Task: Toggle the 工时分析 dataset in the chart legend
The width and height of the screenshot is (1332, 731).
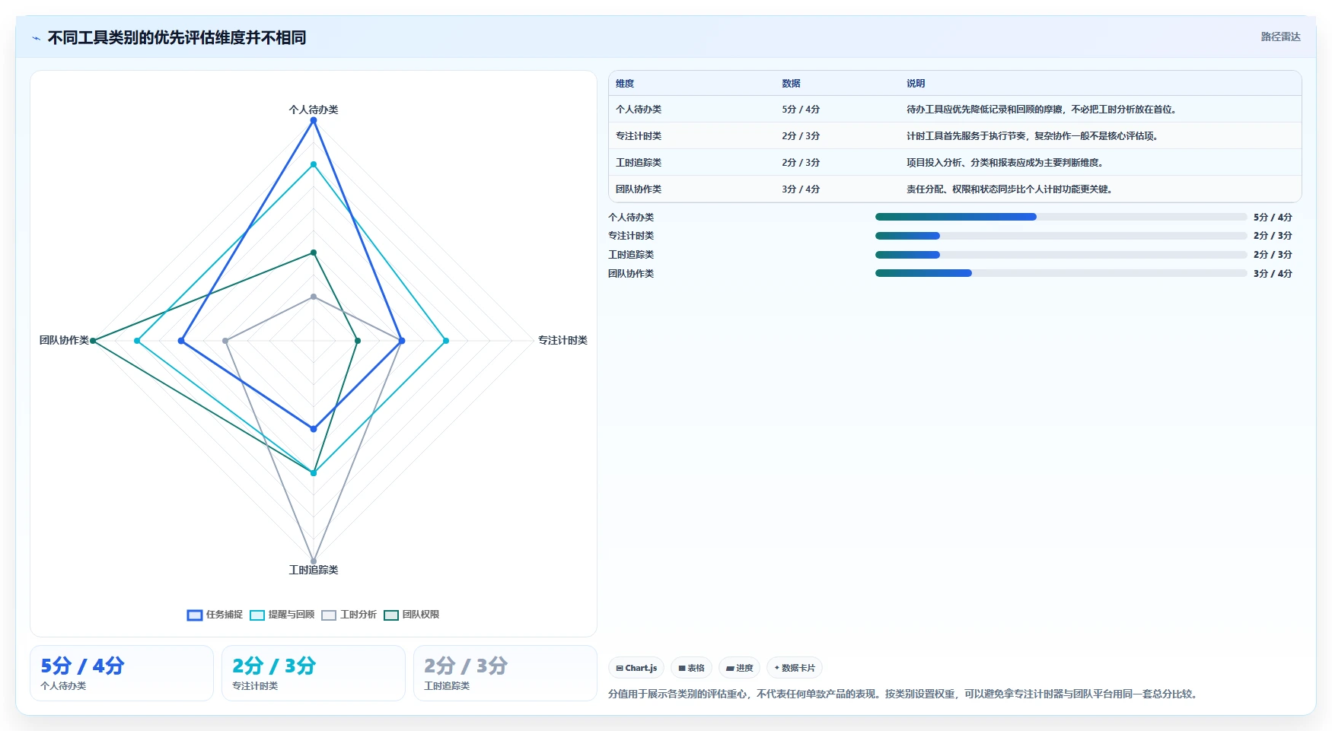Action: click(349, 615)
